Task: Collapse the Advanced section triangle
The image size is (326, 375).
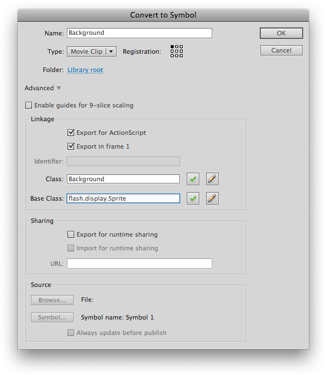Action: 59,88
